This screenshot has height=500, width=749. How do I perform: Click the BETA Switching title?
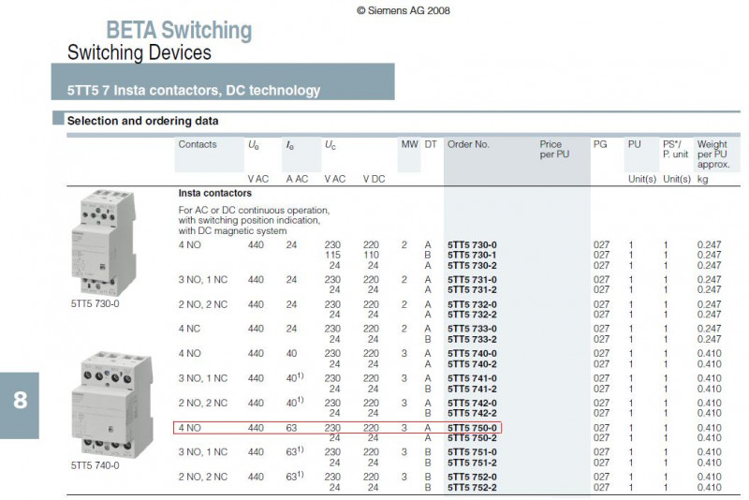(x=179, y=31)
